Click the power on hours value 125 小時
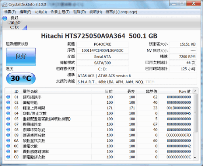 [183, 69]
